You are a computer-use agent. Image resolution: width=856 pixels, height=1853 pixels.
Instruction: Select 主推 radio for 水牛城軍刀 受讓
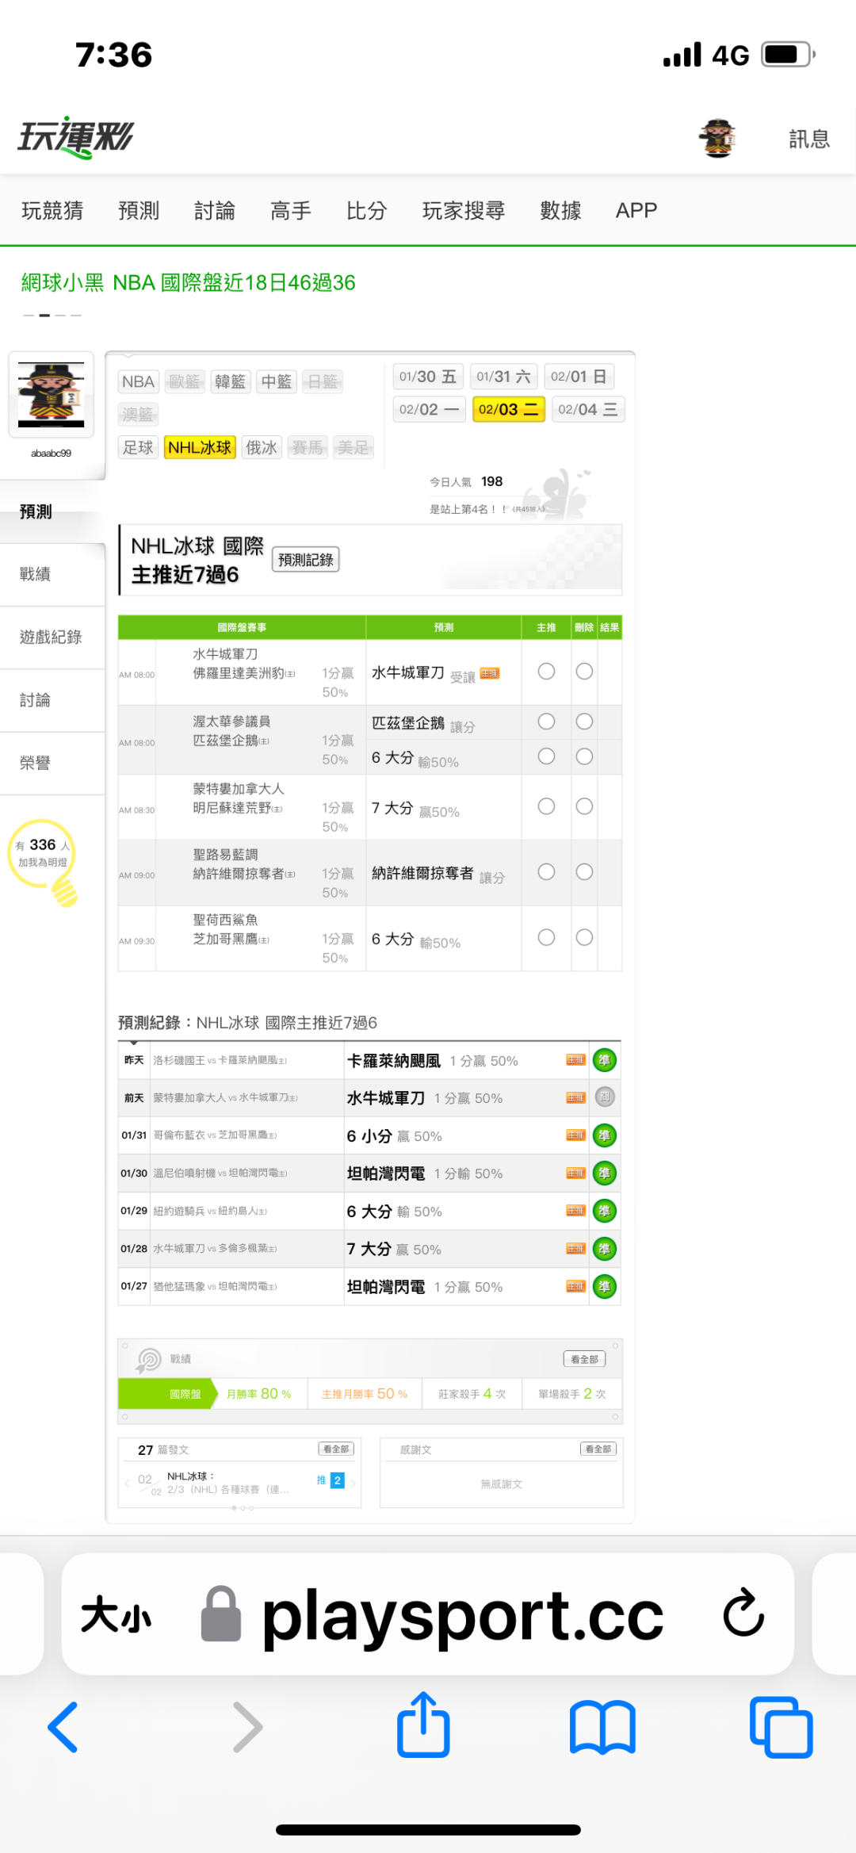click(546, 672)
